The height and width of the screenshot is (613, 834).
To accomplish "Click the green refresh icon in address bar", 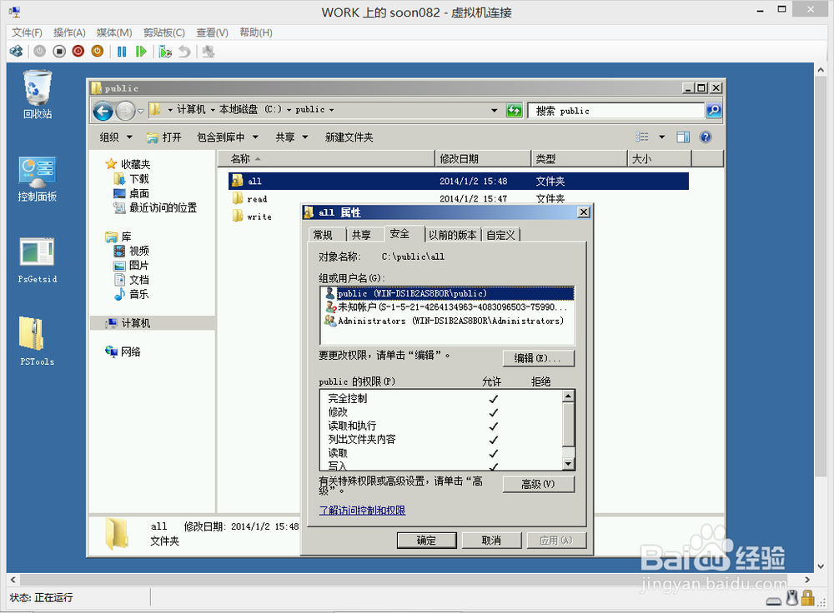I will click(515, 111).
